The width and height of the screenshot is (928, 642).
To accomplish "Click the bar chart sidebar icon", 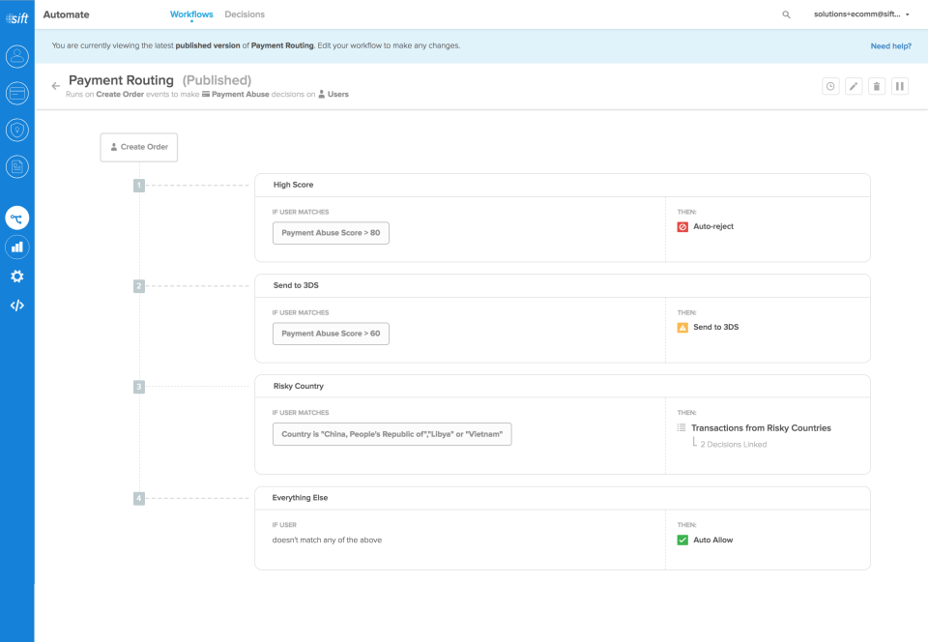I will tap(16, 248).
